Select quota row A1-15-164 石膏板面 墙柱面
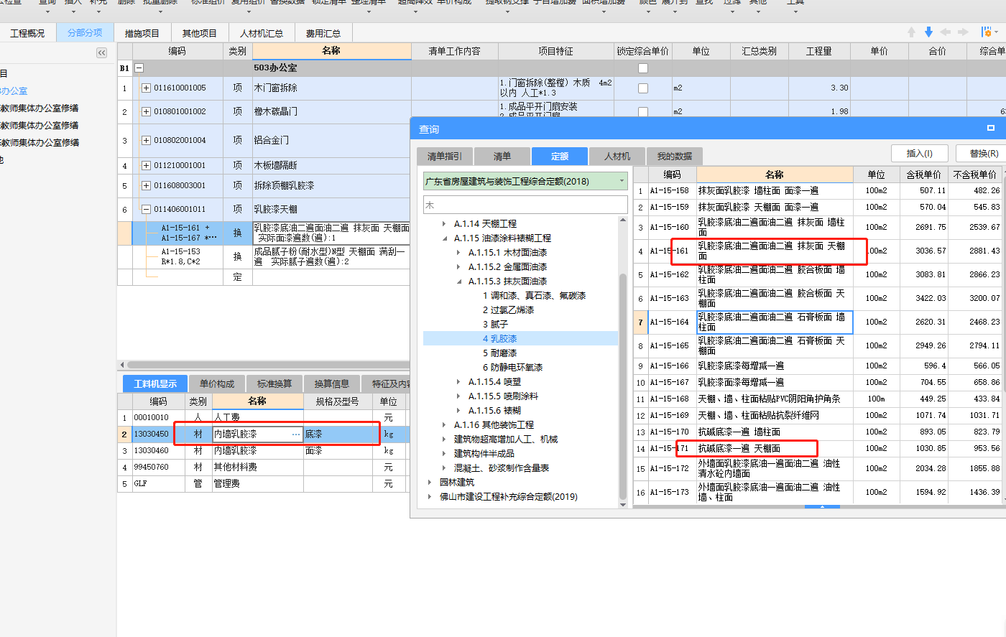This screenshot has width=1006, height=637. [x=820, y=322]
